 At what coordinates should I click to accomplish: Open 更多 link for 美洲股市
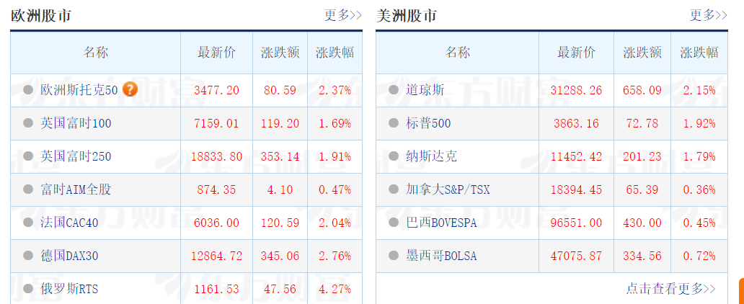coord(708,15)
